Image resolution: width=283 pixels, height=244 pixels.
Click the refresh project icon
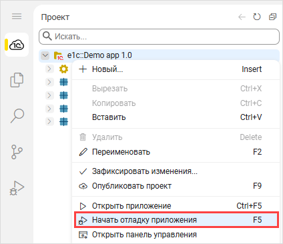257,17
